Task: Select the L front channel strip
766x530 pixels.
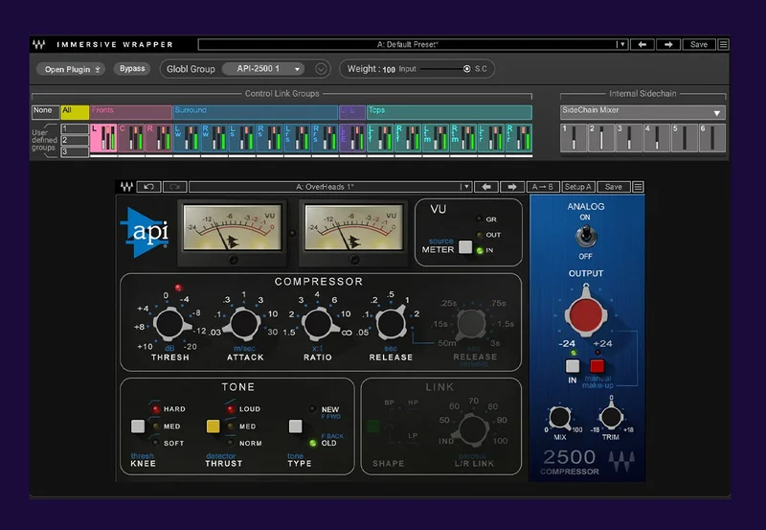Action: 103,137
